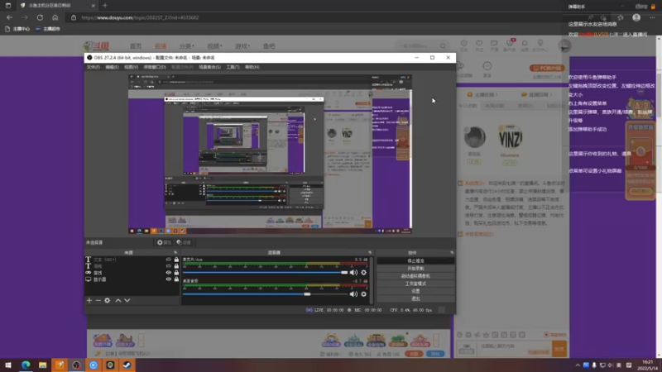
Task: Click the browser address bar URL
Action: [140, 17]
